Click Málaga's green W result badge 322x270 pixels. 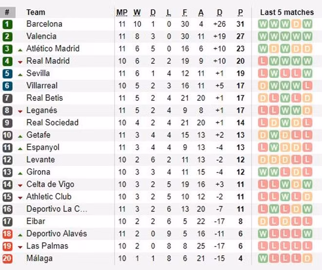262,258
